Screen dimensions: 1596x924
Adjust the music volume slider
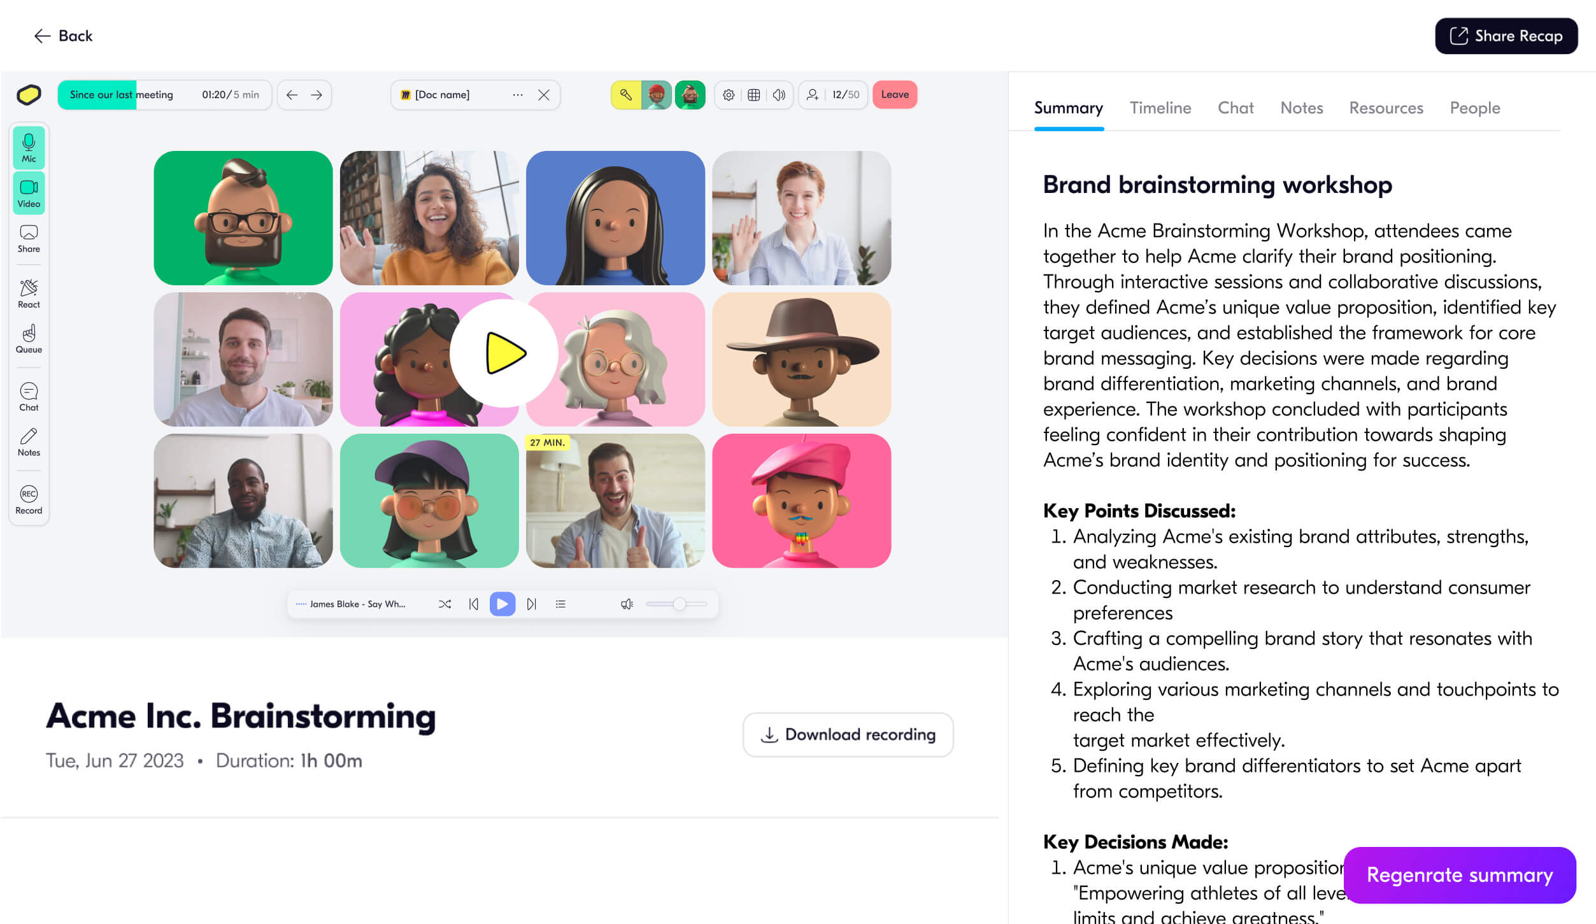pos(679,604)
